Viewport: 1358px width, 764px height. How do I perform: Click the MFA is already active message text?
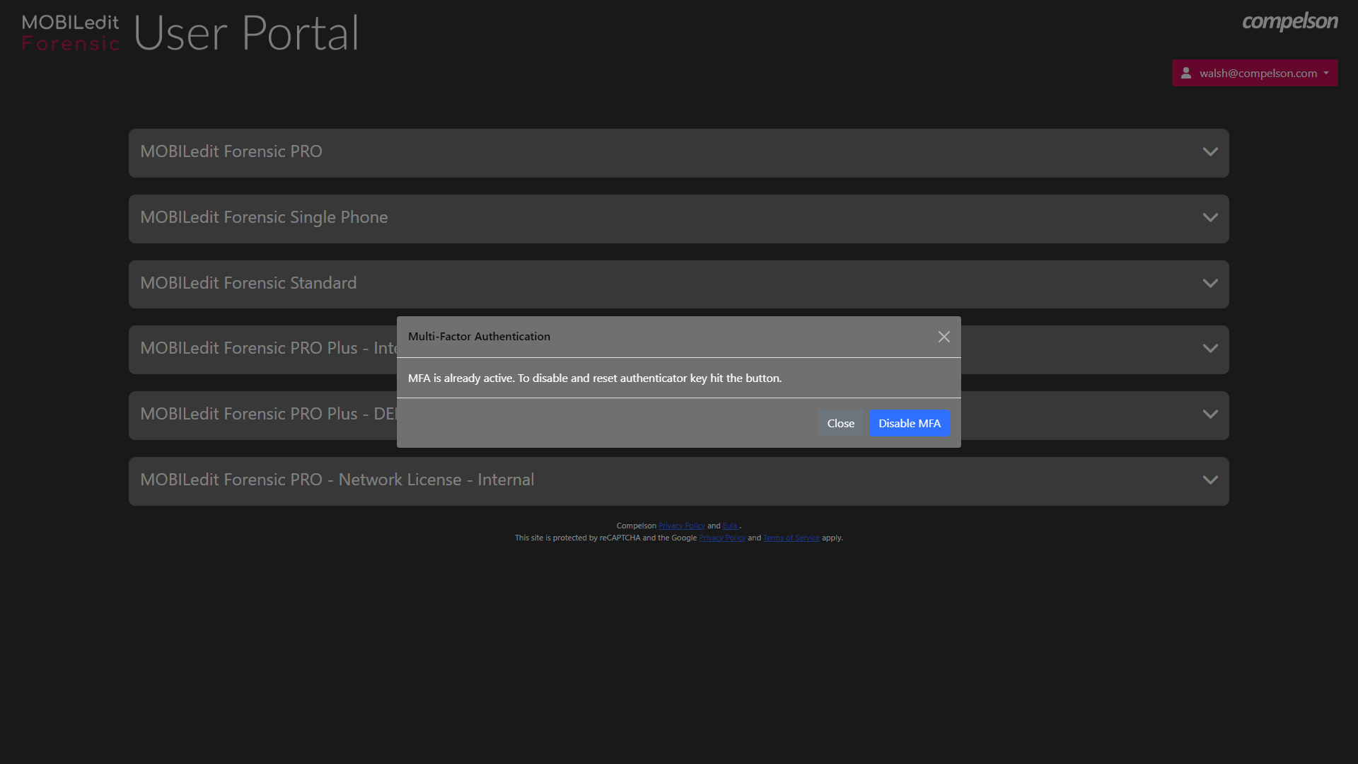click(x=595, y=378)
